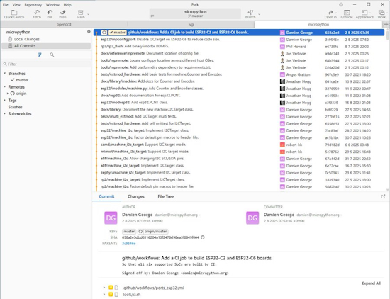This screenshot has height=299, width=390.
Task: Fetch from the remote repository
Action: tap(37, 14)
